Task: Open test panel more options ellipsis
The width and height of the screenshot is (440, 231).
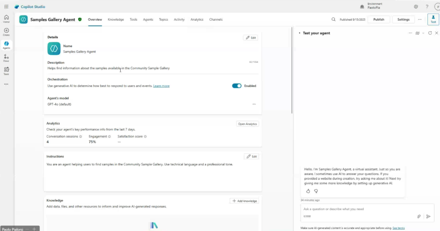Action: (x=410, y=33)
